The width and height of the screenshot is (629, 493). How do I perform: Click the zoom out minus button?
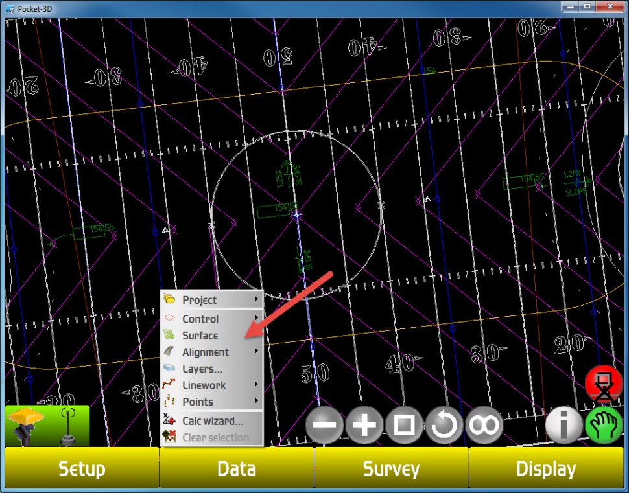[x=324, y=426]
